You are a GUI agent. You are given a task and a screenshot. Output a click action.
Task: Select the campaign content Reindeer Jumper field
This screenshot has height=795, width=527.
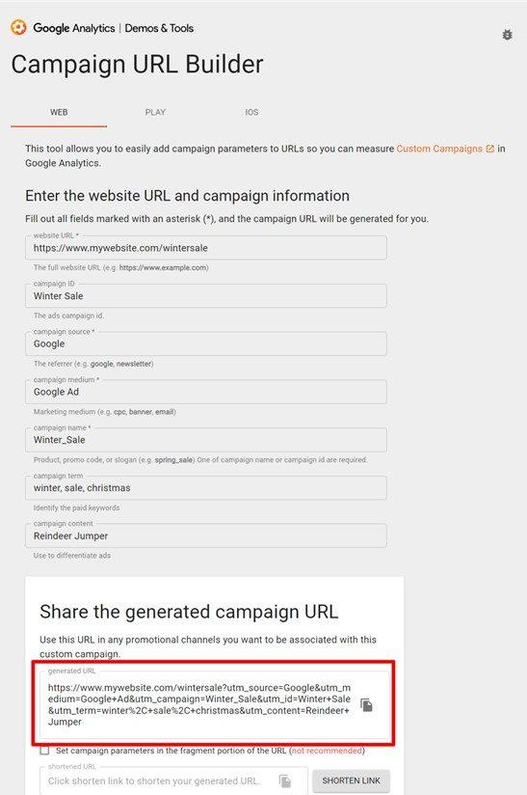click(206, 535)
